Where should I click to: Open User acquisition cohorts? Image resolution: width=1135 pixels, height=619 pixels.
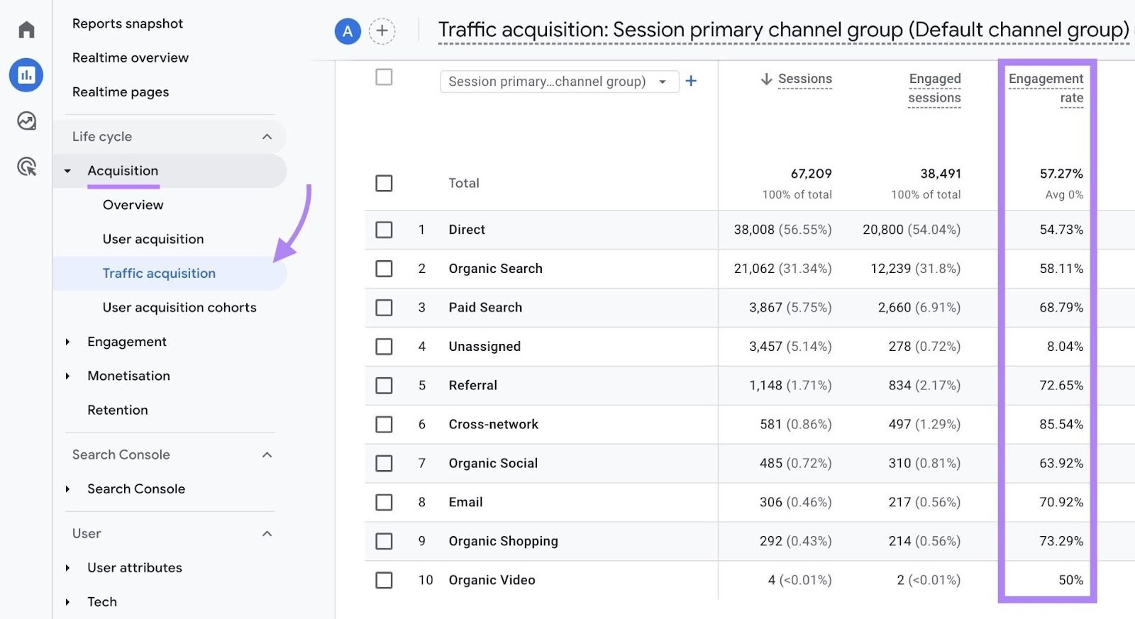click(179, 308)
